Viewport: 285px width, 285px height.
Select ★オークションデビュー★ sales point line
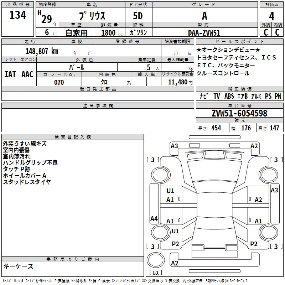click(228, 50)
